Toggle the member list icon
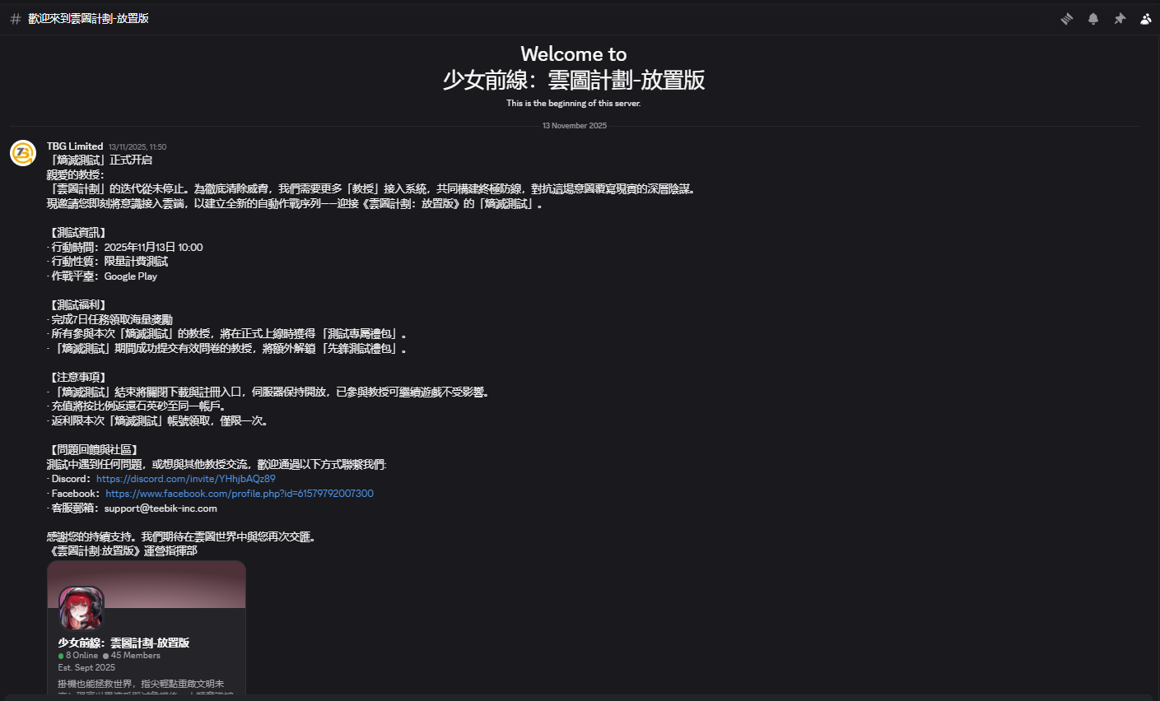Viewport: 1160px width, 701px height. (x=1146, y=18)
